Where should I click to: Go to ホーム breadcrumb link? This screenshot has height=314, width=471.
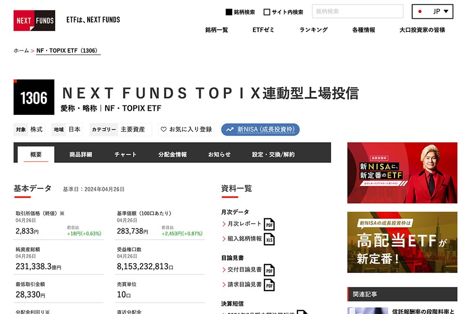point(21,50)
